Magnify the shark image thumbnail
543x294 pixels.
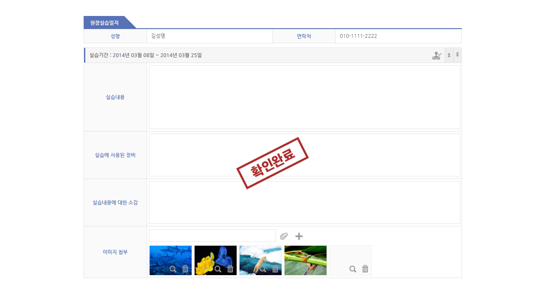click(173, 269)
